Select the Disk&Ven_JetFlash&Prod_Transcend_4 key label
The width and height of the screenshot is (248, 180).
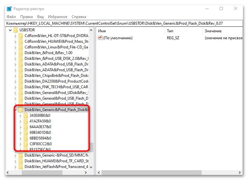pos(56,167)
